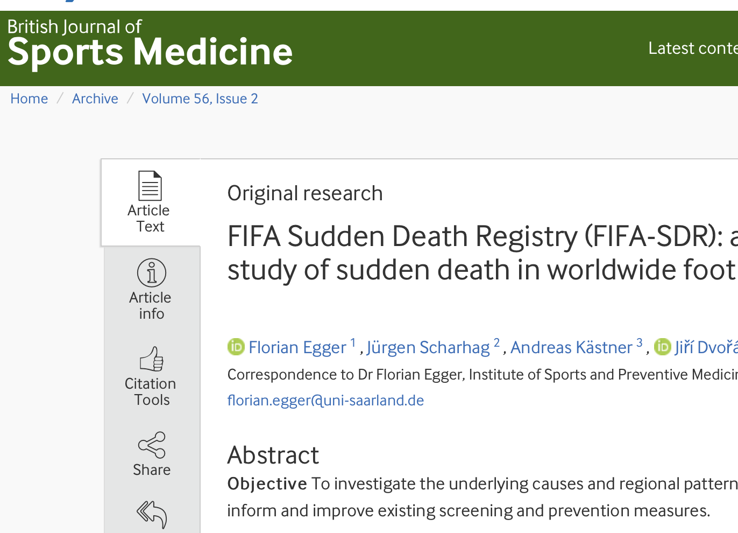Click the reply arrows icon in sidebar
The image size is (738, 533).
pos(152,514)
